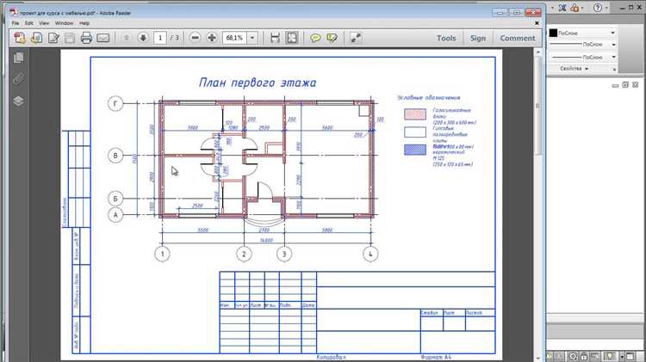The image size is (646, 362).
Task: Click the blue hatch legend swatch
Action: coord(415,150)
